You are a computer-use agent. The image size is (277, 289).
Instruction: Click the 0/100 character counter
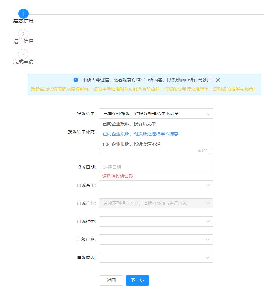tap(203, 152)
